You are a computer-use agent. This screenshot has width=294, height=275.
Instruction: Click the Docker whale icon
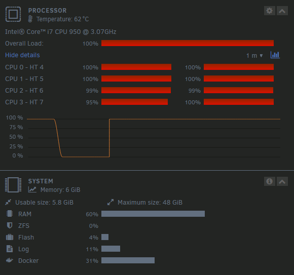coord(10,260)
